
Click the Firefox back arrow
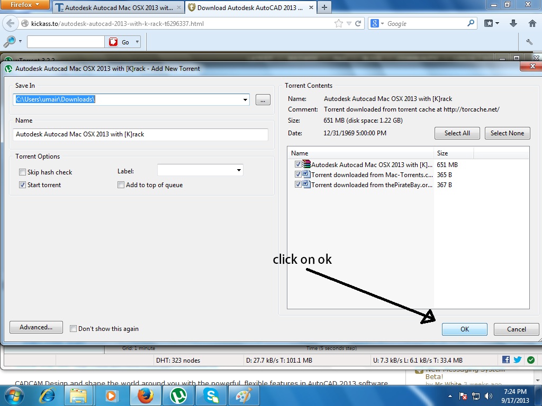coord(10,23)
